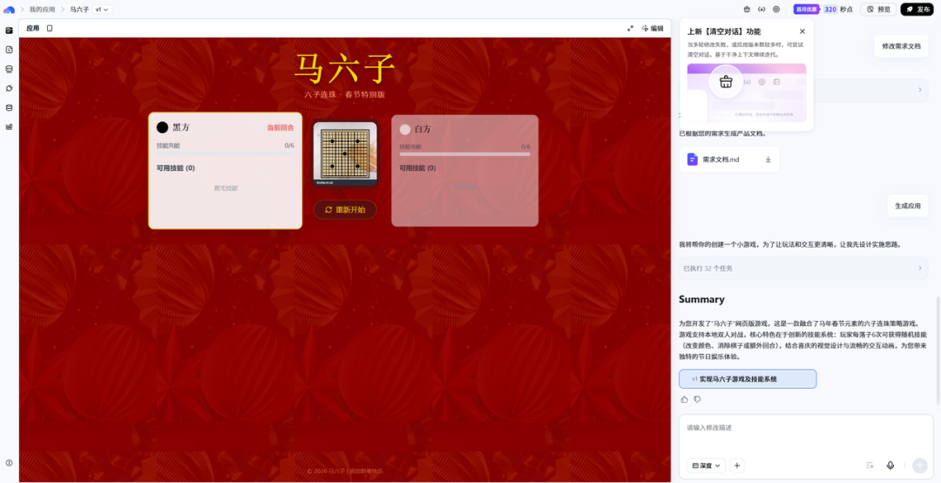Open the 深度 mode dropdown
The width and height of the screenshot is (941, 483).
tap(707, 466)
